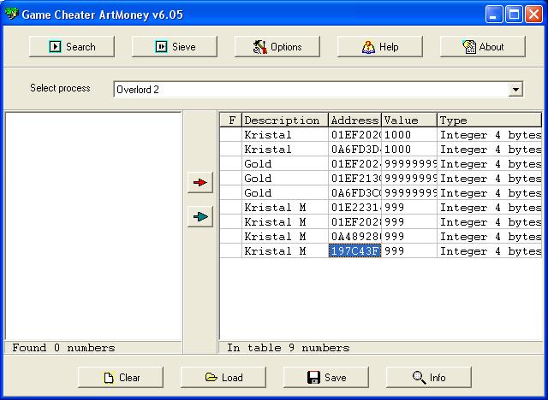Click the red arrow transfer icon

[x=200, y=182]
